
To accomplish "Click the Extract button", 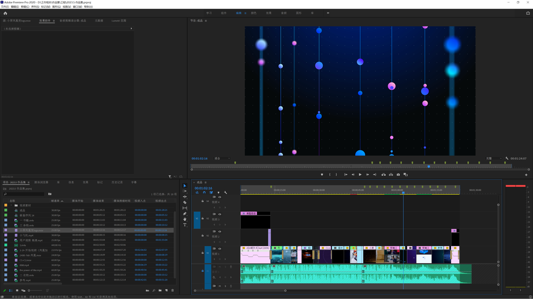I will (x=391, y=174).
